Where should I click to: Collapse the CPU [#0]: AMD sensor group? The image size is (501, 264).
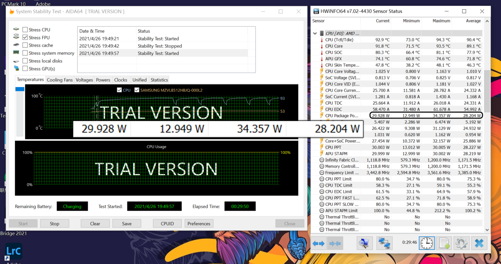pos(315,33)
